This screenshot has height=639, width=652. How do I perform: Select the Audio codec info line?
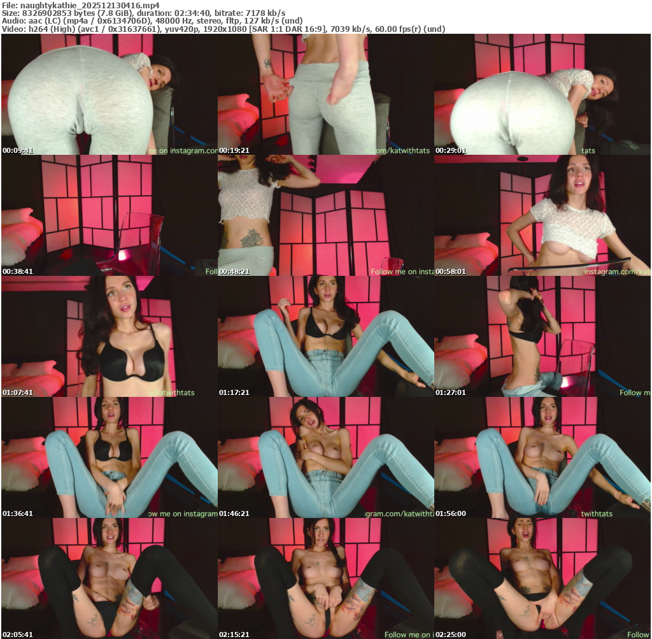152,20
